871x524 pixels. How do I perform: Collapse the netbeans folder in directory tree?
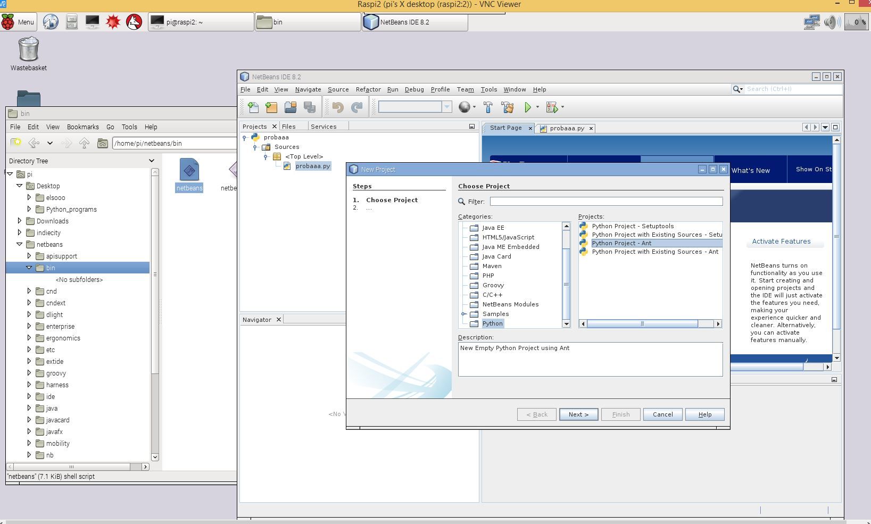pos(20,244)
